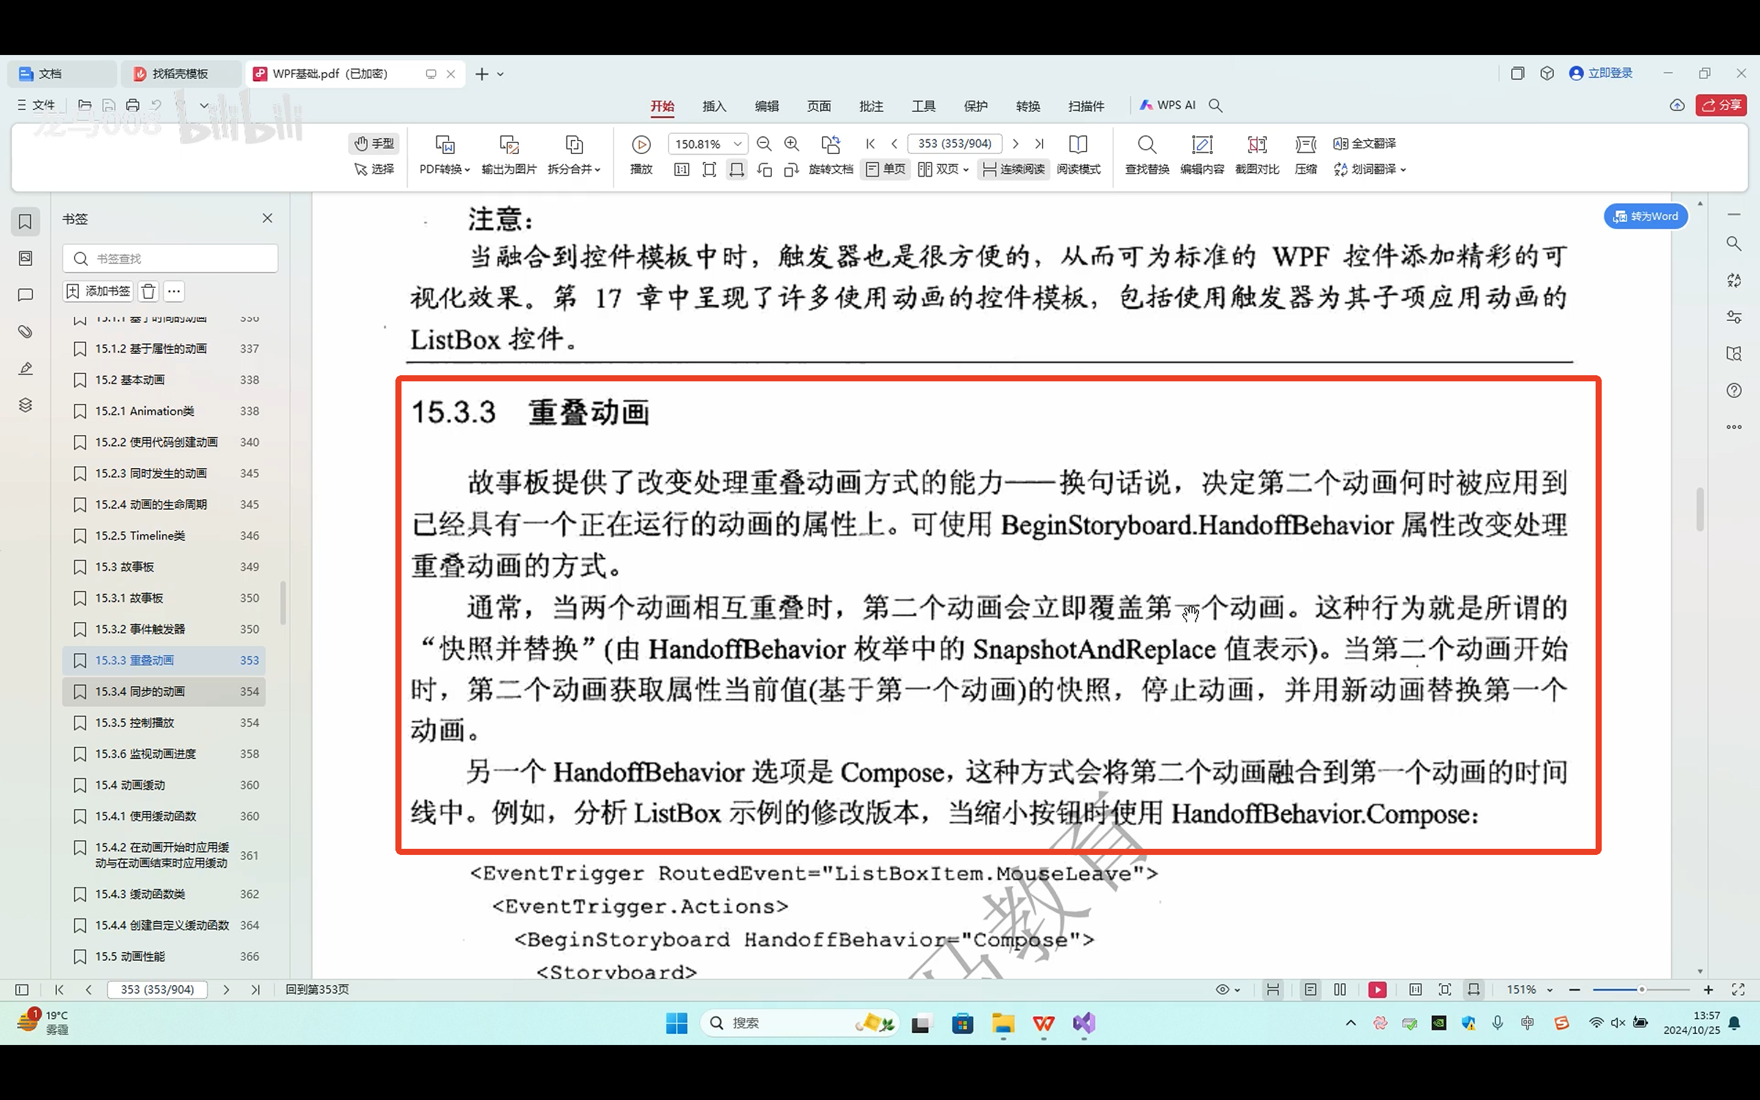Toggle Continuous Reading mode
The width and height of the screenshot is (1760, 1100).
1013,169
